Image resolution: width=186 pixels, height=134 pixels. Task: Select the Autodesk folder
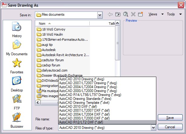pos(46,50)
